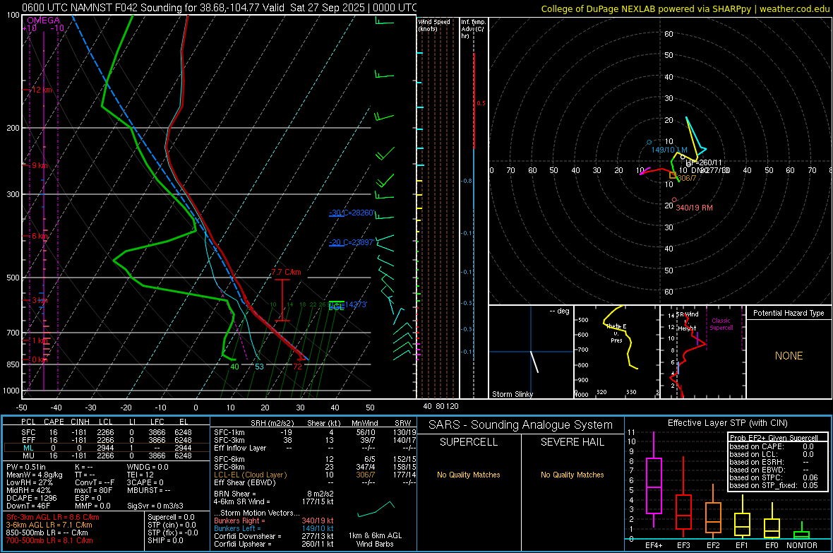Viewport: 833px width, 553px height.
Task: Click the 3-6km AGL LR = 7.1 C/km line
Action: click(x=49, y=525)
